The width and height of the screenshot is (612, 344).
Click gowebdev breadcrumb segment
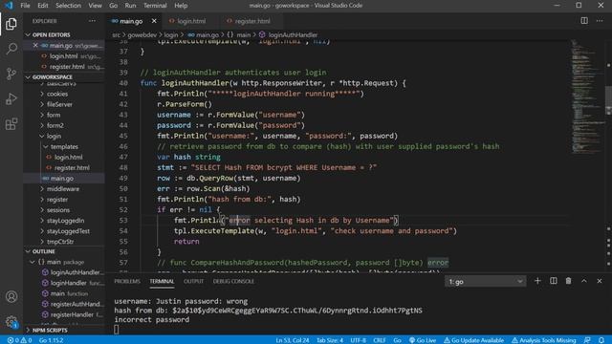142,34
